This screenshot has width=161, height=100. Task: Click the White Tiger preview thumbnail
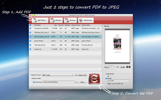(117, 46)
